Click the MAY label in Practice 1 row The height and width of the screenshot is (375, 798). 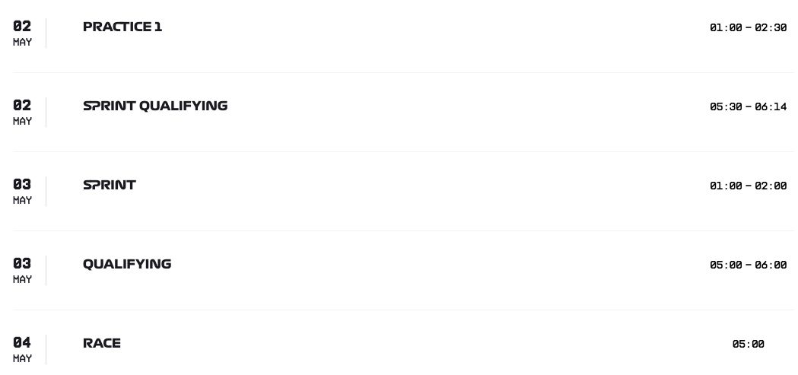pyautogui.click(x=22, y=43)
